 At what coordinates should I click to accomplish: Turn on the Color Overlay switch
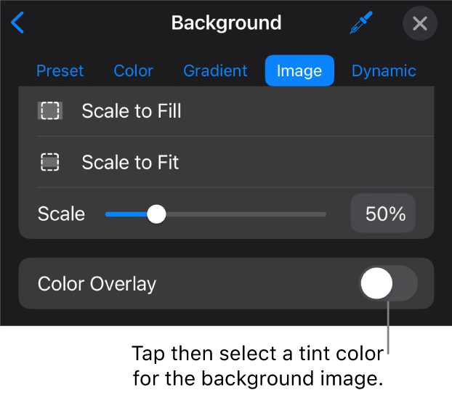[388, 283]
